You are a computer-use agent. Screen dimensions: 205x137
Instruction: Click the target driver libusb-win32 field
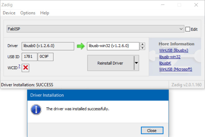point(113,46)
